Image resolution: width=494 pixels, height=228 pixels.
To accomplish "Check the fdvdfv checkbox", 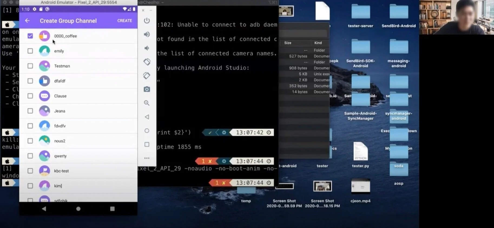I will tap(30, 126).
